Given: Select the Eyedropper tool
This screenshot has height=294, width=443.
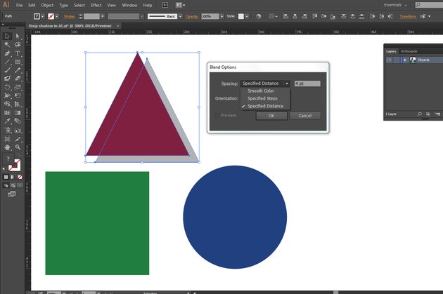Looking at the screenshot, I should pos(7,121).
